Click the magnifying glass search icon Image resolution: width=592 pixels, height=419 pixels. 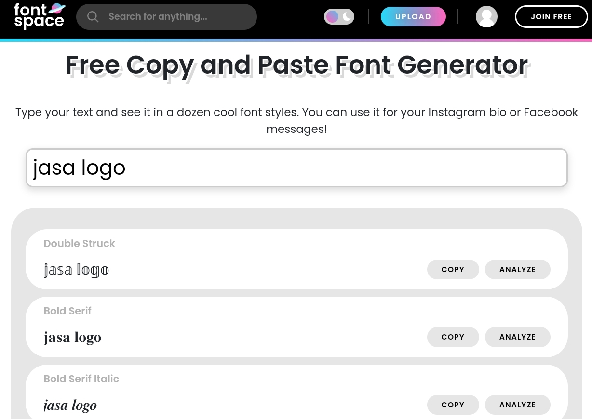[93, 16]
